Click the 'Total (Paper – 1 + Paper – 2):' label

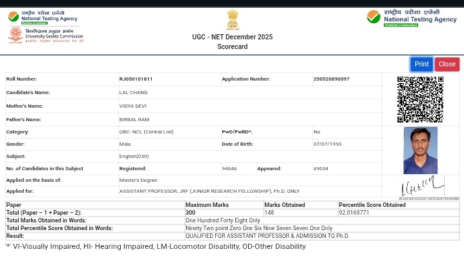[x=44, y=213]
